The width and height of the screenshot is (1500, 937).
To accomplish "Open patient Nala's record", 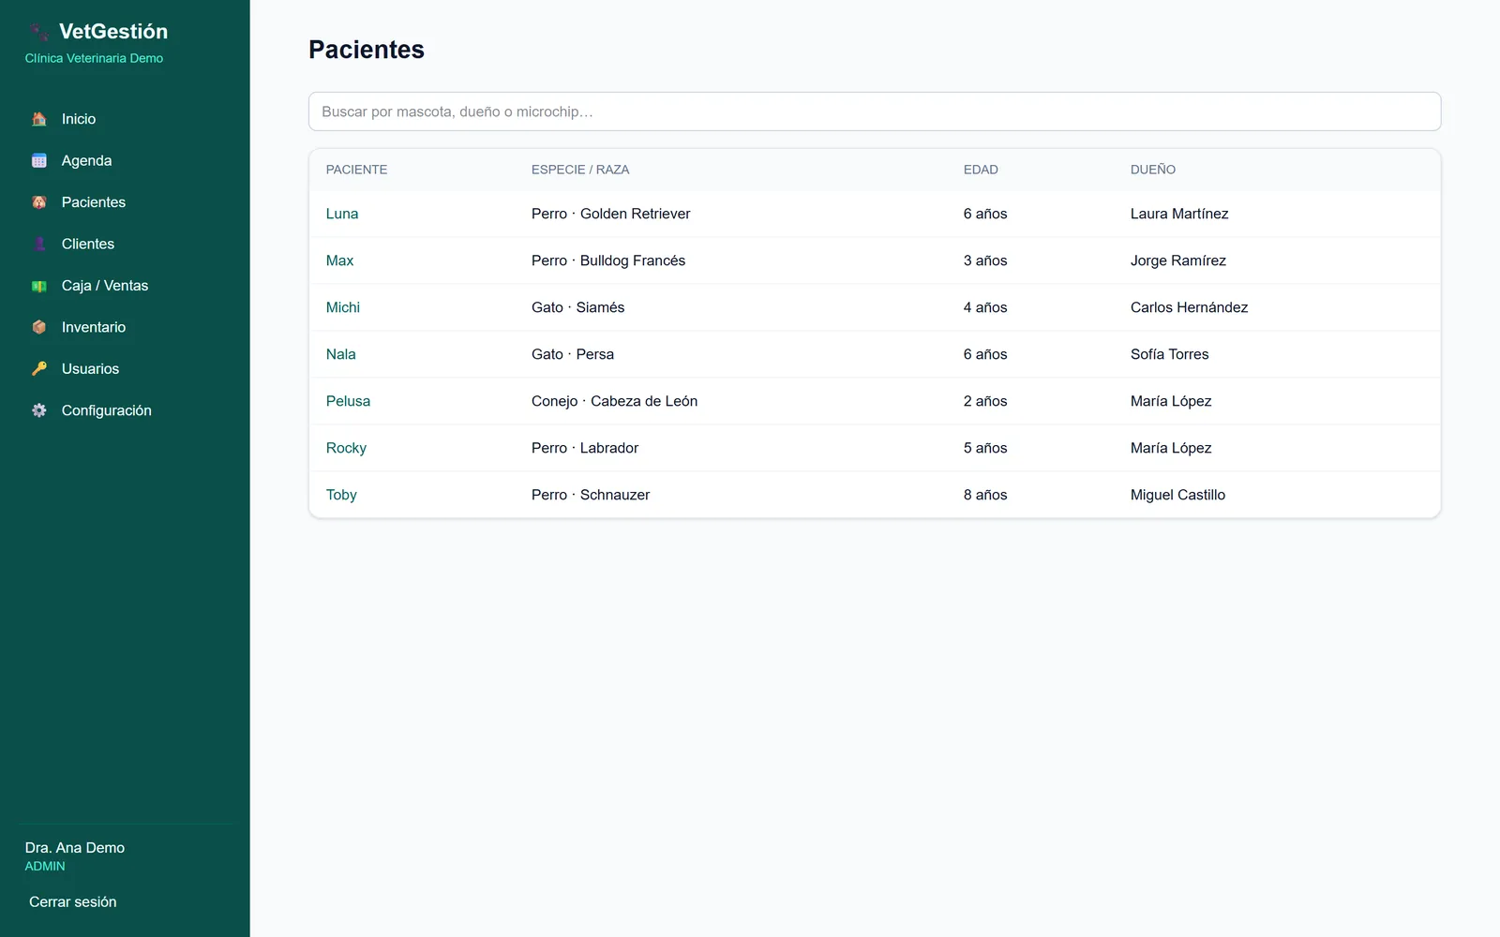I will tap(340, 354).
